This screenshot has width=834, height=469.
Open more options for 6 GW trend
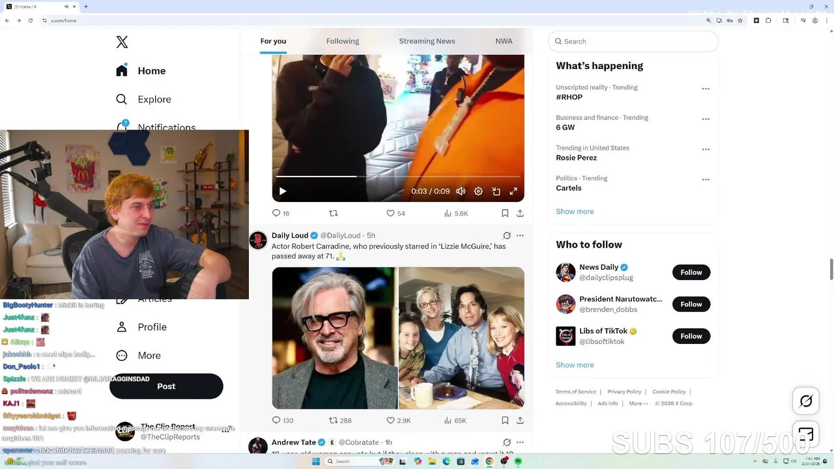(706, 119)
